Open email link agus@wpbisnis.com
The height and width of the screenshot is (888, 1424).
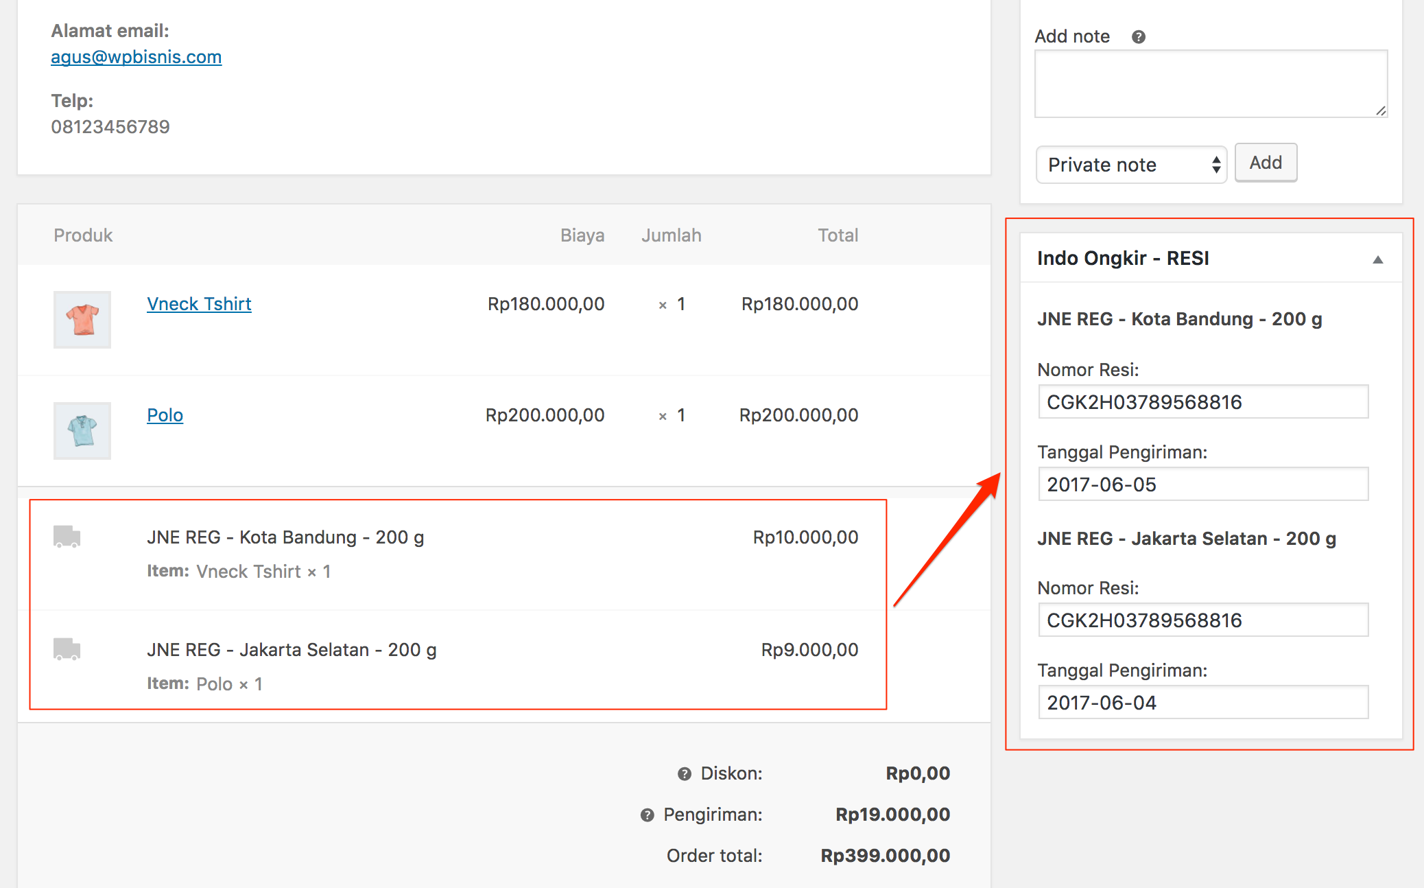(137, 57)
